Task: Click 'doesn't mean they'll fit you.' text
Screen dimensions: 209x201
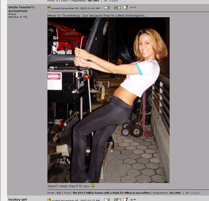Action: click(69, 186)
